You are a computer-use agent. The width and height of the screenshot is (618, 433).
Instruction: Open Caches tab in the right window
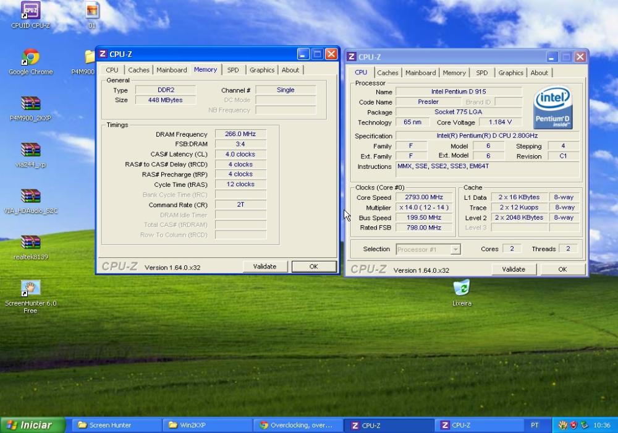(387, 72)
